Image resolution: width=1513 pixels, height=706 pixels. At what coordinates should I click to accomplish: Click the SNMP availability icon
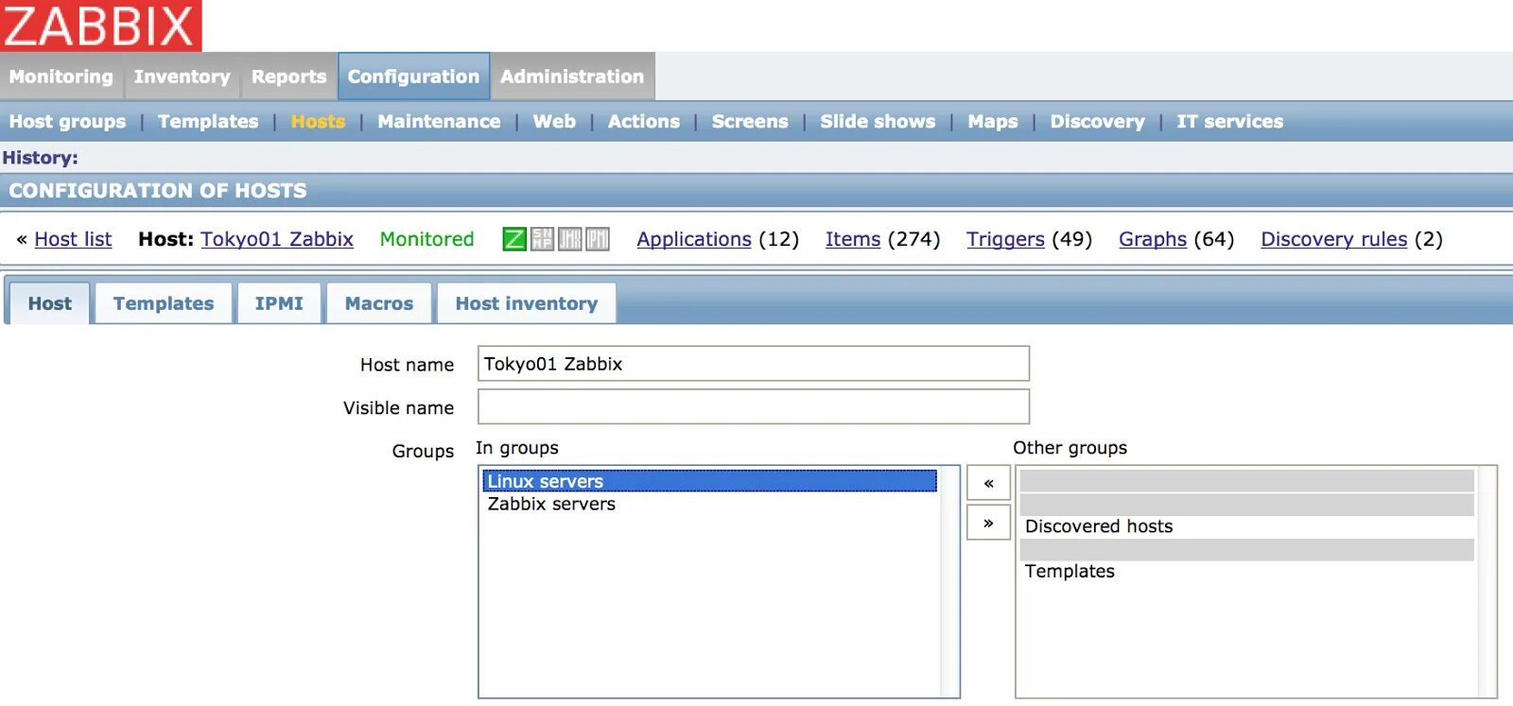[542, 239]
